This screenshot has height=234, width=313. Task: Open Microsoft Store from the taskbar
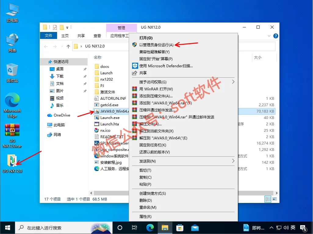click(180, 228)
